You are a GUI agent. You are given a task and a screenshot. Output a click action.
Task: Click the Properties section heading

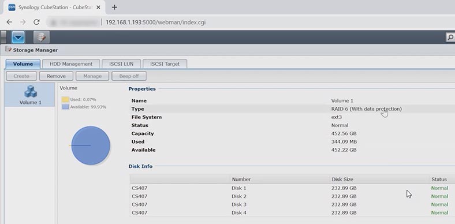coord(142,89)
